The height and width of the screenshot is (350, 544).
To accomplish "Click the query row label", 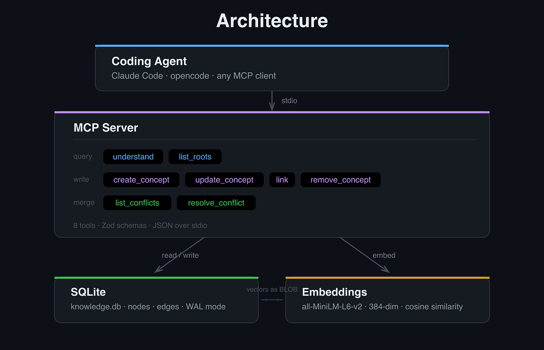I will coord(83,156).
